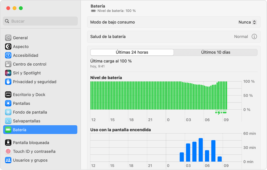Image resolution: width=267 pixels, height=170 pixels.
Task: Open General settings in the sidebar
Action: click(20, 38)
